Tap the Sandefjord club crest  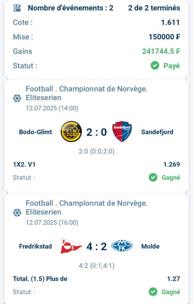122,131
